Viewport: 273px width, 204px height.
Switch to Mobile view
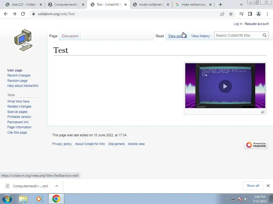[136, 144]
